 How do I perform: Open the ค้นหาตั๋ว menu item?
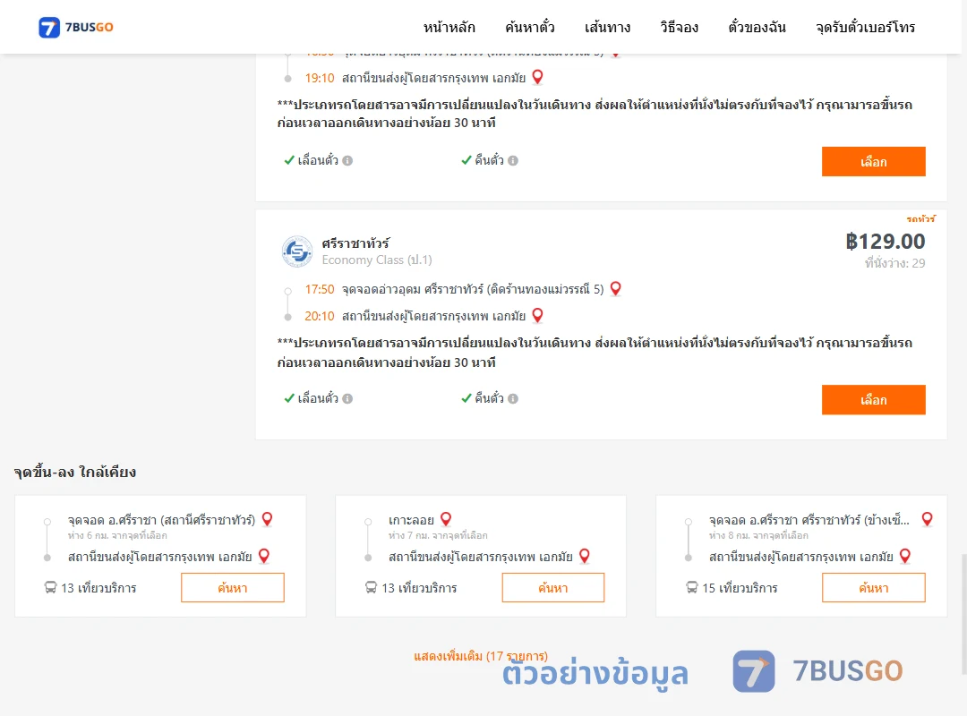click(x=530, y=27)
